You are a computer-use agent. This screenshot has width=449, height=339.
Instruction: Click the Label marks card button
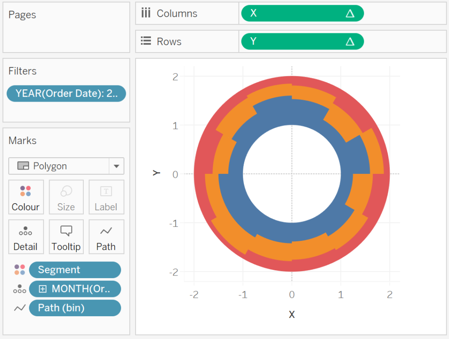[106, 197]
